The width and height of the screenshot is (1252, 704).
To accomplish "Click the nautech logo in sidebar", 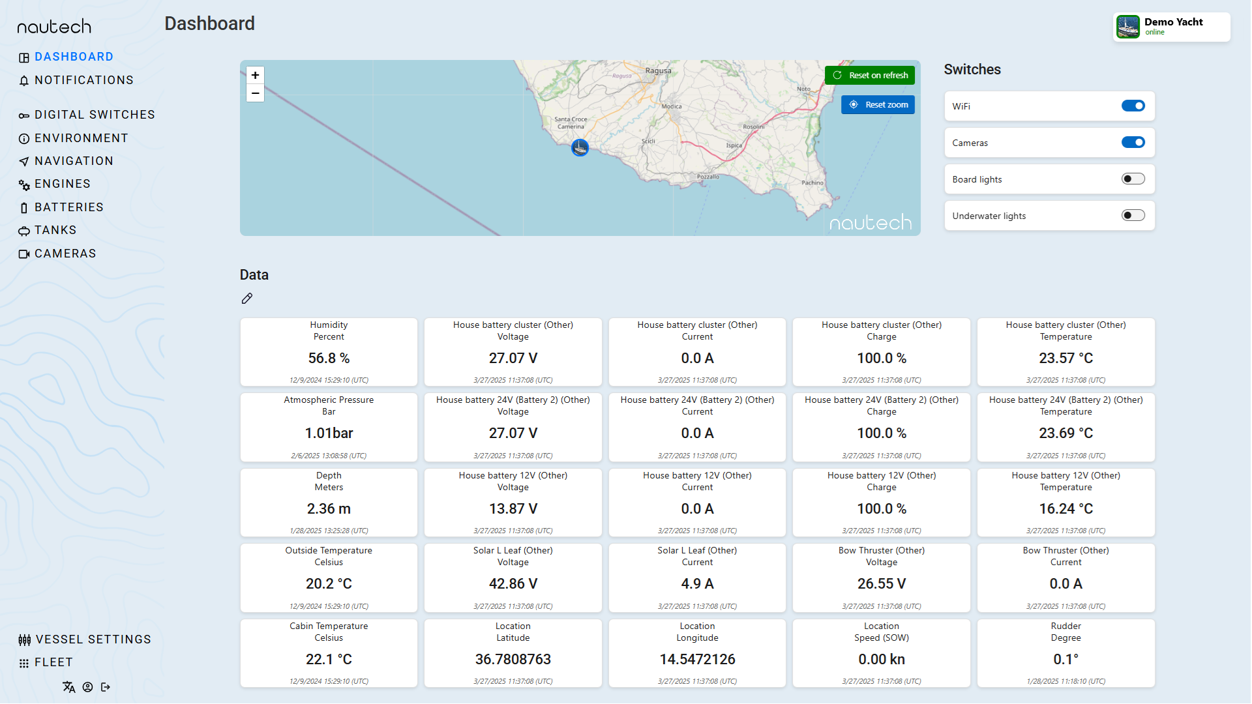I will tap(54, 27).
